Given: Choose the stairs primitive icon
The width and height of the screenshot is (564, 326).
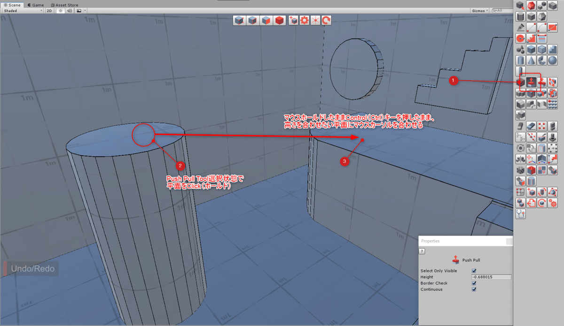Looking at the screenshot, I should coord(552,49).
